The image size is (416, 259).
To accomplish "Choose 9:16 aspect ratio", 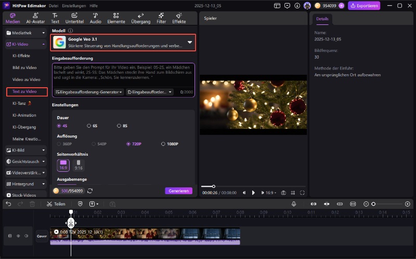I will tap(79, 165).
